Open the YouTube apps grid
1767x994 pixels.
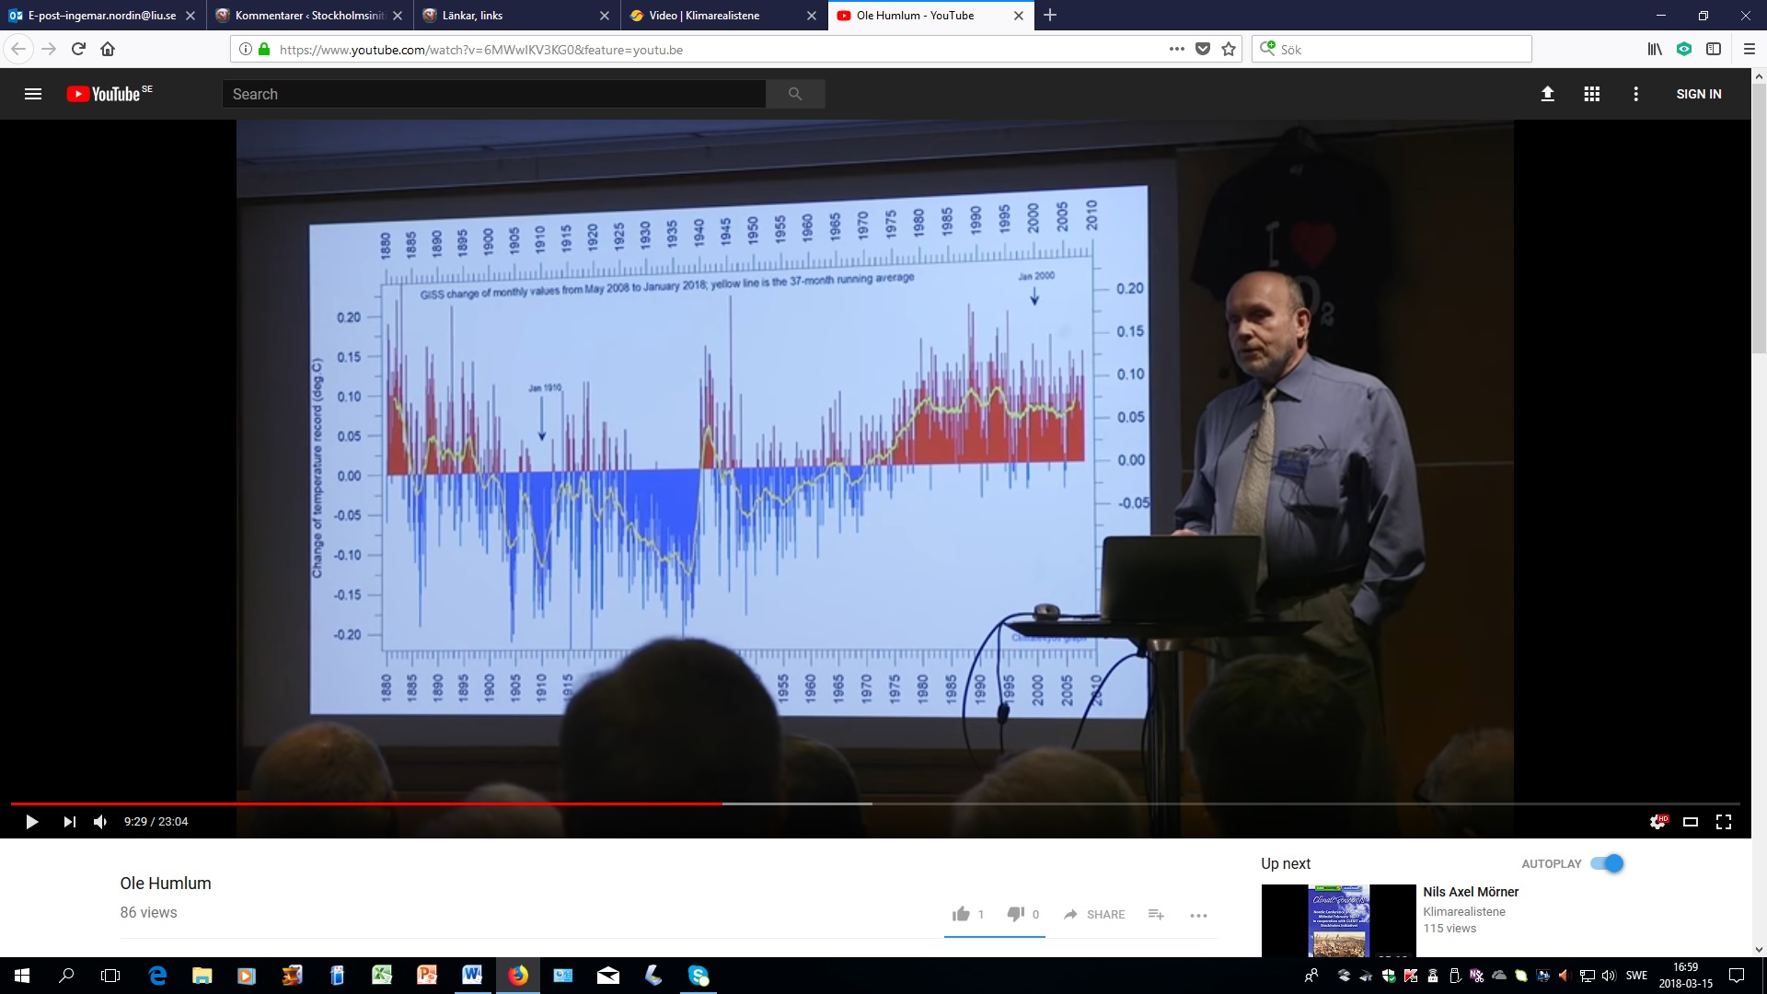(1592, 94)
